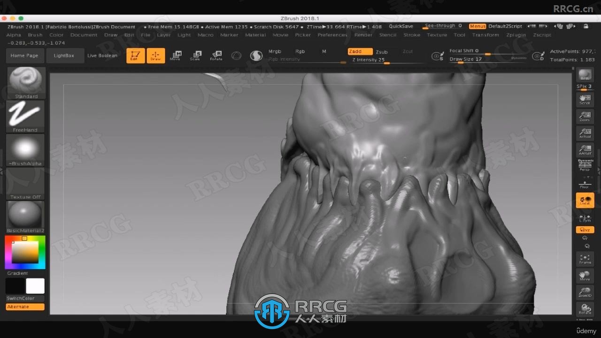This screenshot has height=338, width=601.
Task: Click the AAHalf icon
Action: pyautogui.click(x=585, y=150)
